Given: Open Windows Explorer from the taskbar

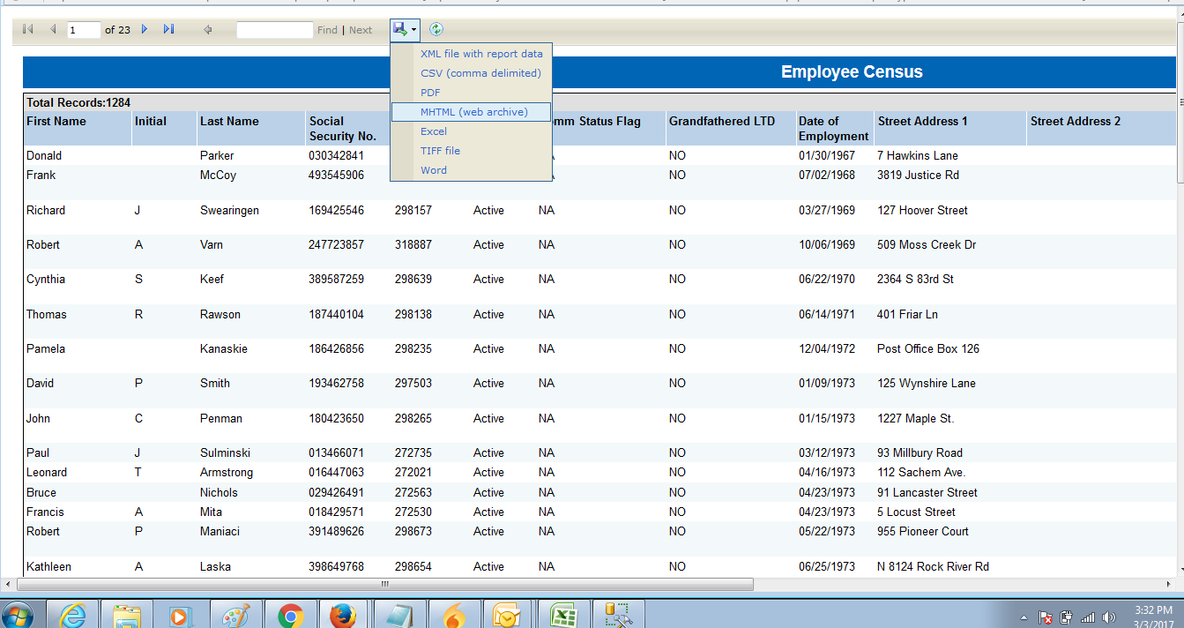Looking at the screenshot, I should [x=127, y=615].
